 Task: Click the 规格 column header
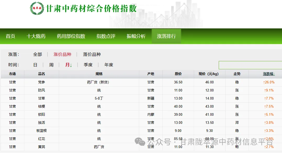coord(99,74)
